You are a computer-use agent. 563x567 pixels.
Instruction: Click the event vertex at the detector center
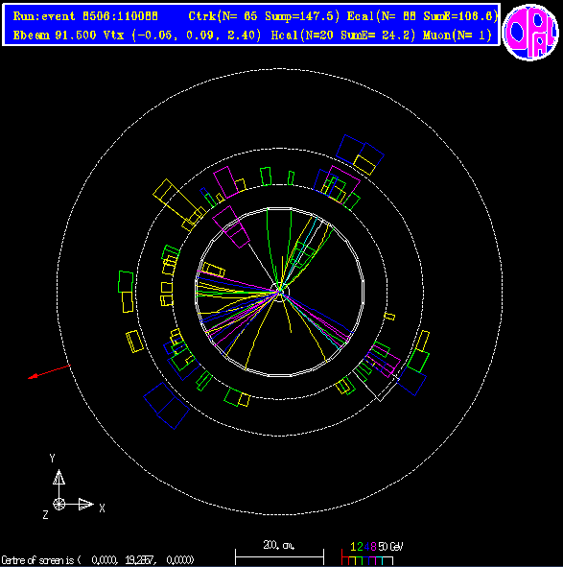pos(280,291)
